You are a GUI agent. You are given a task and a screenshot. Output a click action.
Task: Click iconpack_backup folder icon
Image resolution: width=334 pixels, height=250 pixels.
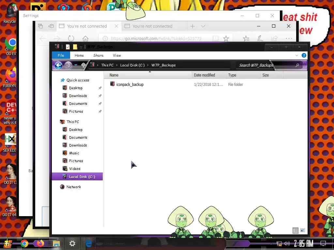click(x=112, y=84)
